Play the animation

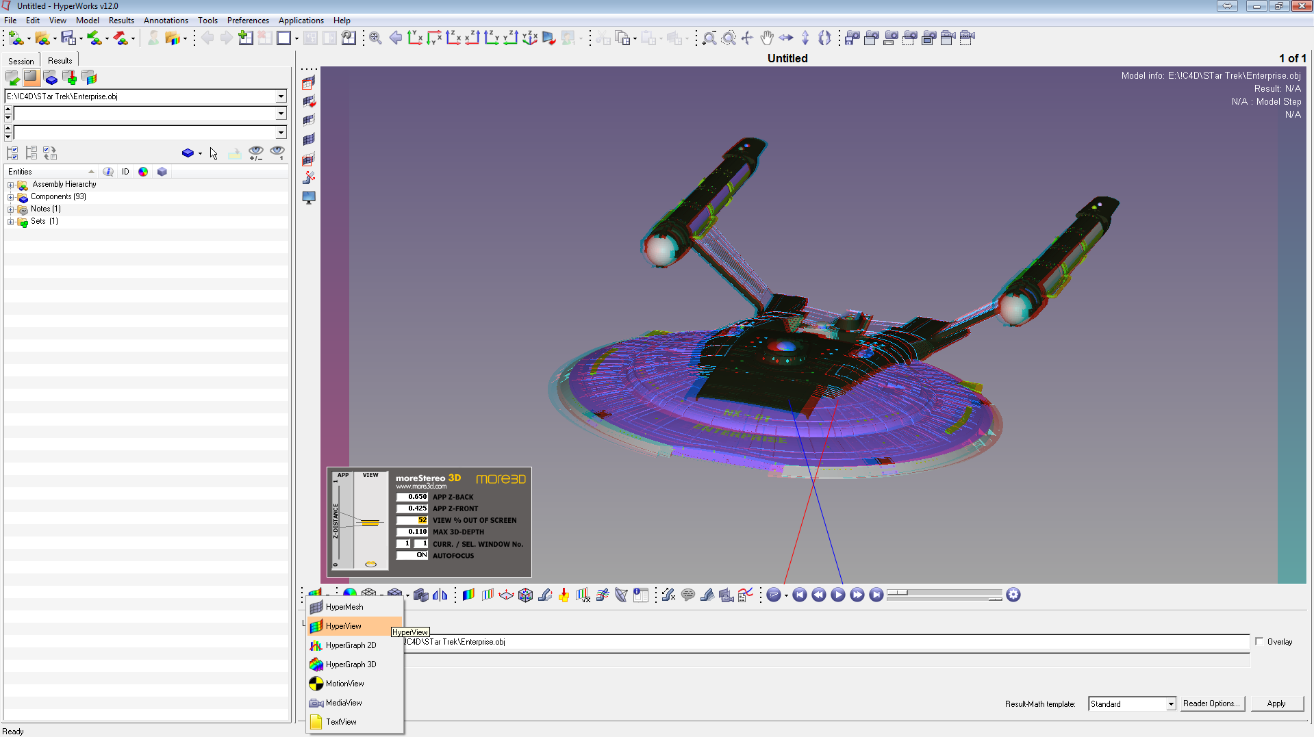(837, 595)
